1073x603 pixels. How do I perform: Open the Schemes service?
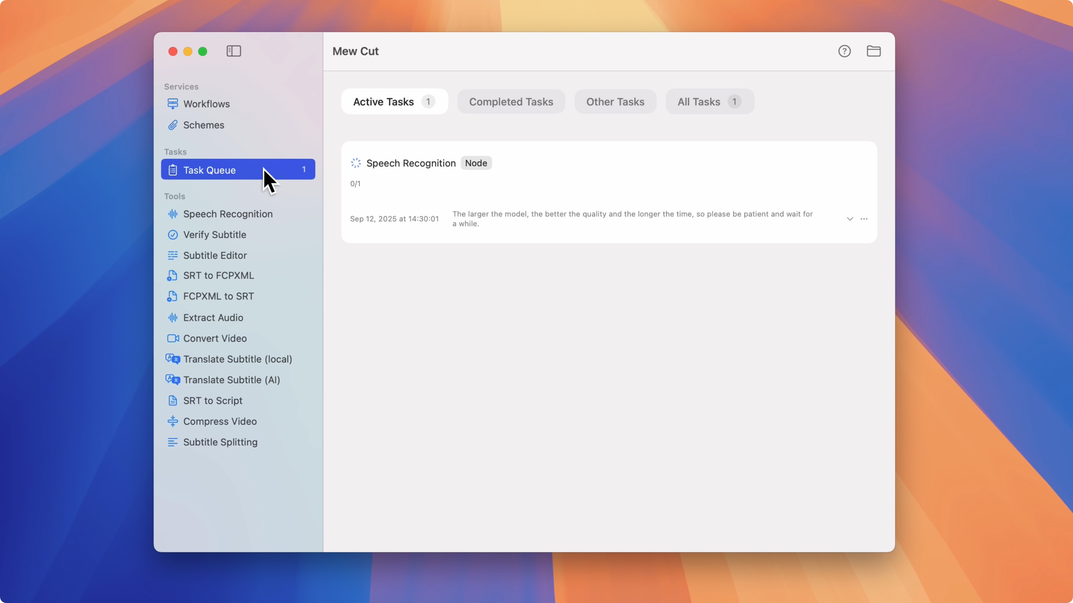pos(204,125)
